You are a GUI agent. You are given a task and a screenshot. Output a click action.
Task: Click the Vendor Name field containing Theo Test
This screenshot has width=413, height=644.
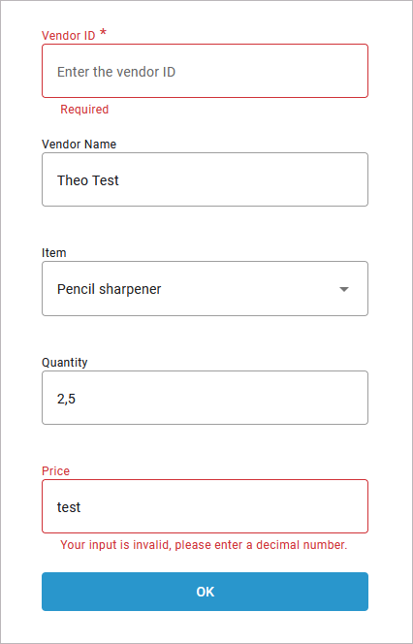point(205,179)
